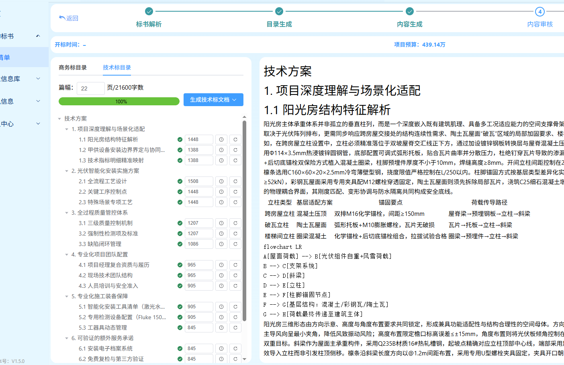Open tree item 3.2 强制性检测项及标准
This screenshot has width=564, height=365.
pyautogui.click(x=108, y=234)
